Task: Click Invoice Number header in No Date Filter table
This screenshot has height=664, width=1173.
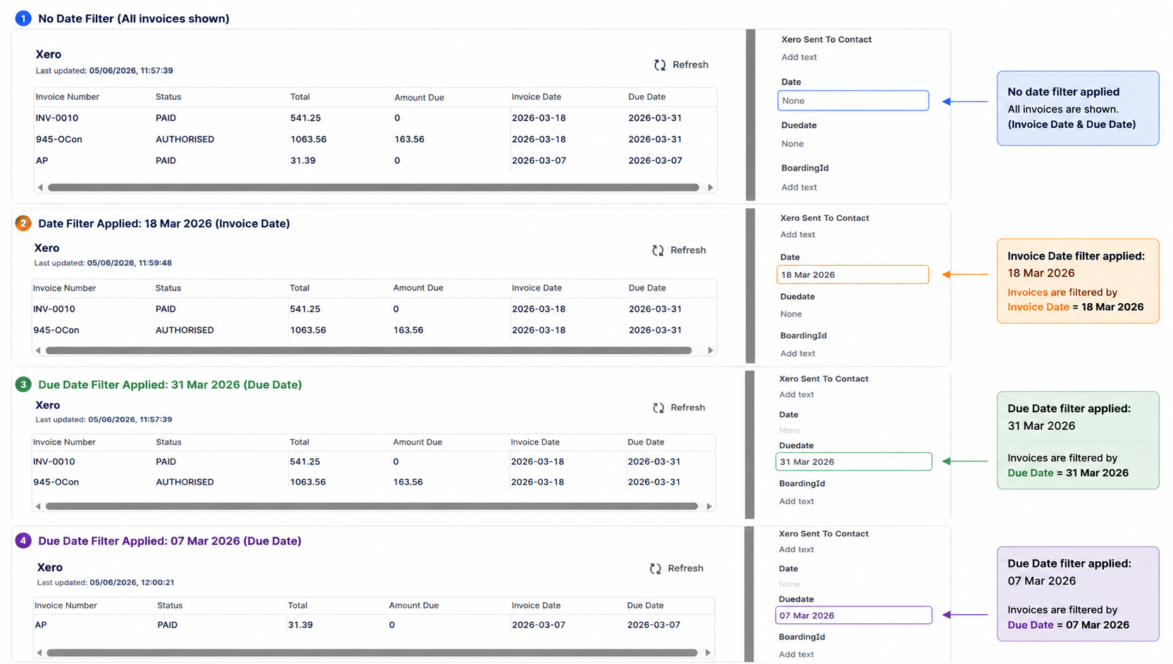Action: coord(68,97)
